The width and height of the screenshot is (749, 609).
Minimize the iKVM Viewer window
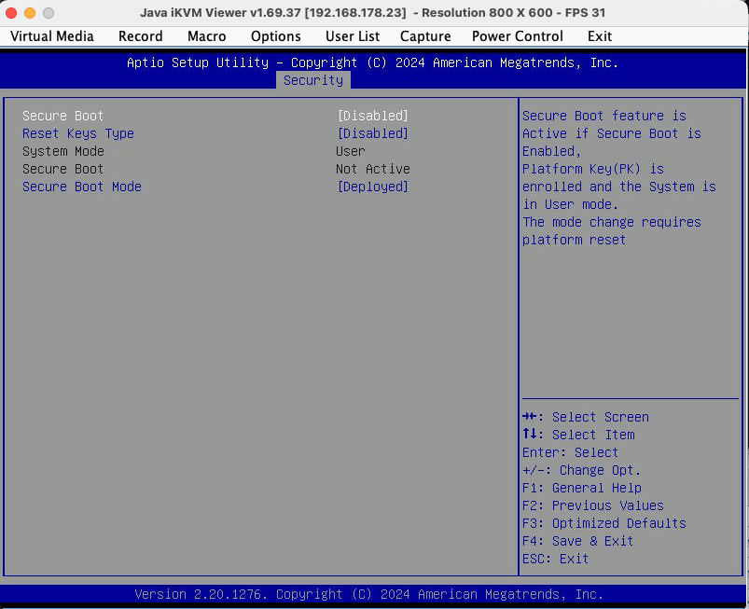pyautogui.click(x=30, y=13)
